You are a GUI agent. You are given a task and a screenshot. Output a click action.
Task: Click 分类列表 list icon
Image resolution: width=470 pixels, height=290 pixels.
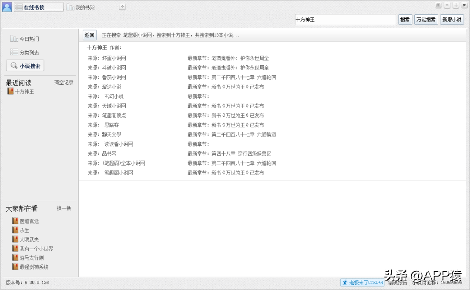(14, 52)
